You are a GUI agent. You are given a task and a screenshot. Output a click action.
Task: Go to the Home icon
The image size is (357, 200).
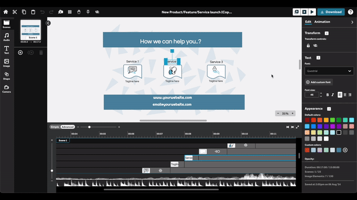pos(6,12)
